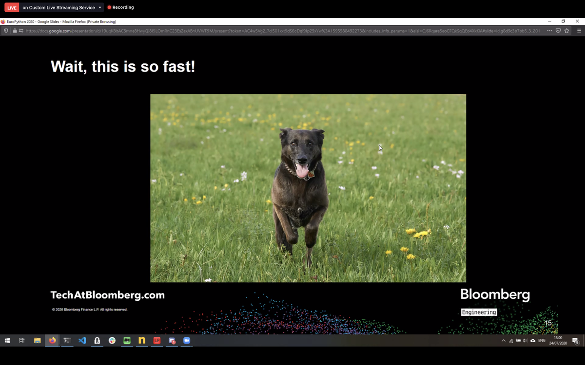Click the dog photo on the slide
The height and width of the screenshot is (365, 585).
[308, 188]
